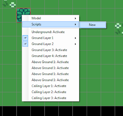Activate Ceiling Layer 3
This screenshot has width=123, height=116.
[50, 98]
